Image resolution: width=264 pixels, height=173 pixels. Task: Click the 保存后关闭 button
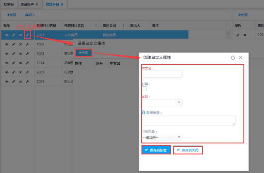(188, 150)
